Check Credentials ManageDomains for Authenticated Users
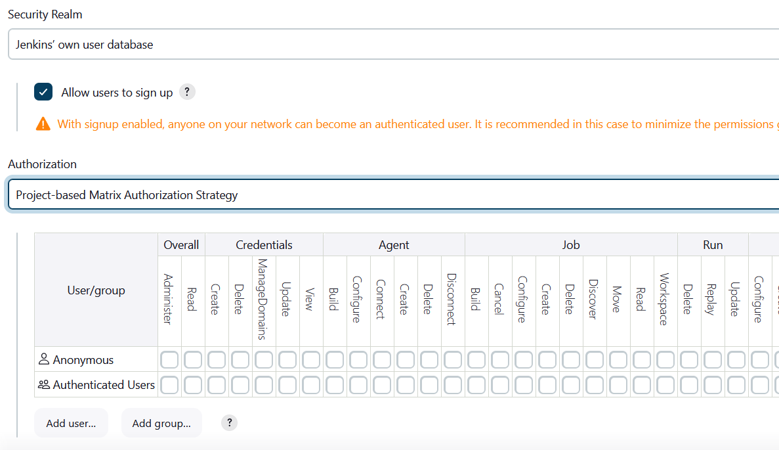The image size is (779, 450). 264,385
